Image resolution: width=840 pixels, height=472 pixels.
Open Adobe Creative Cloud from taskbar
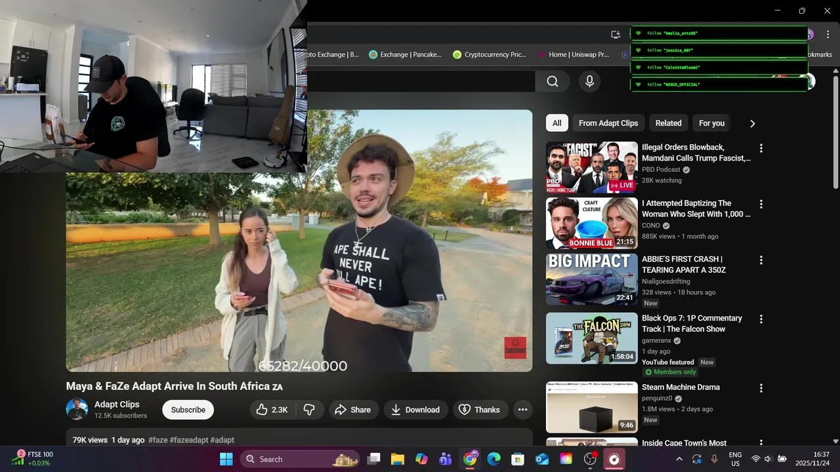tap(566, 459)
